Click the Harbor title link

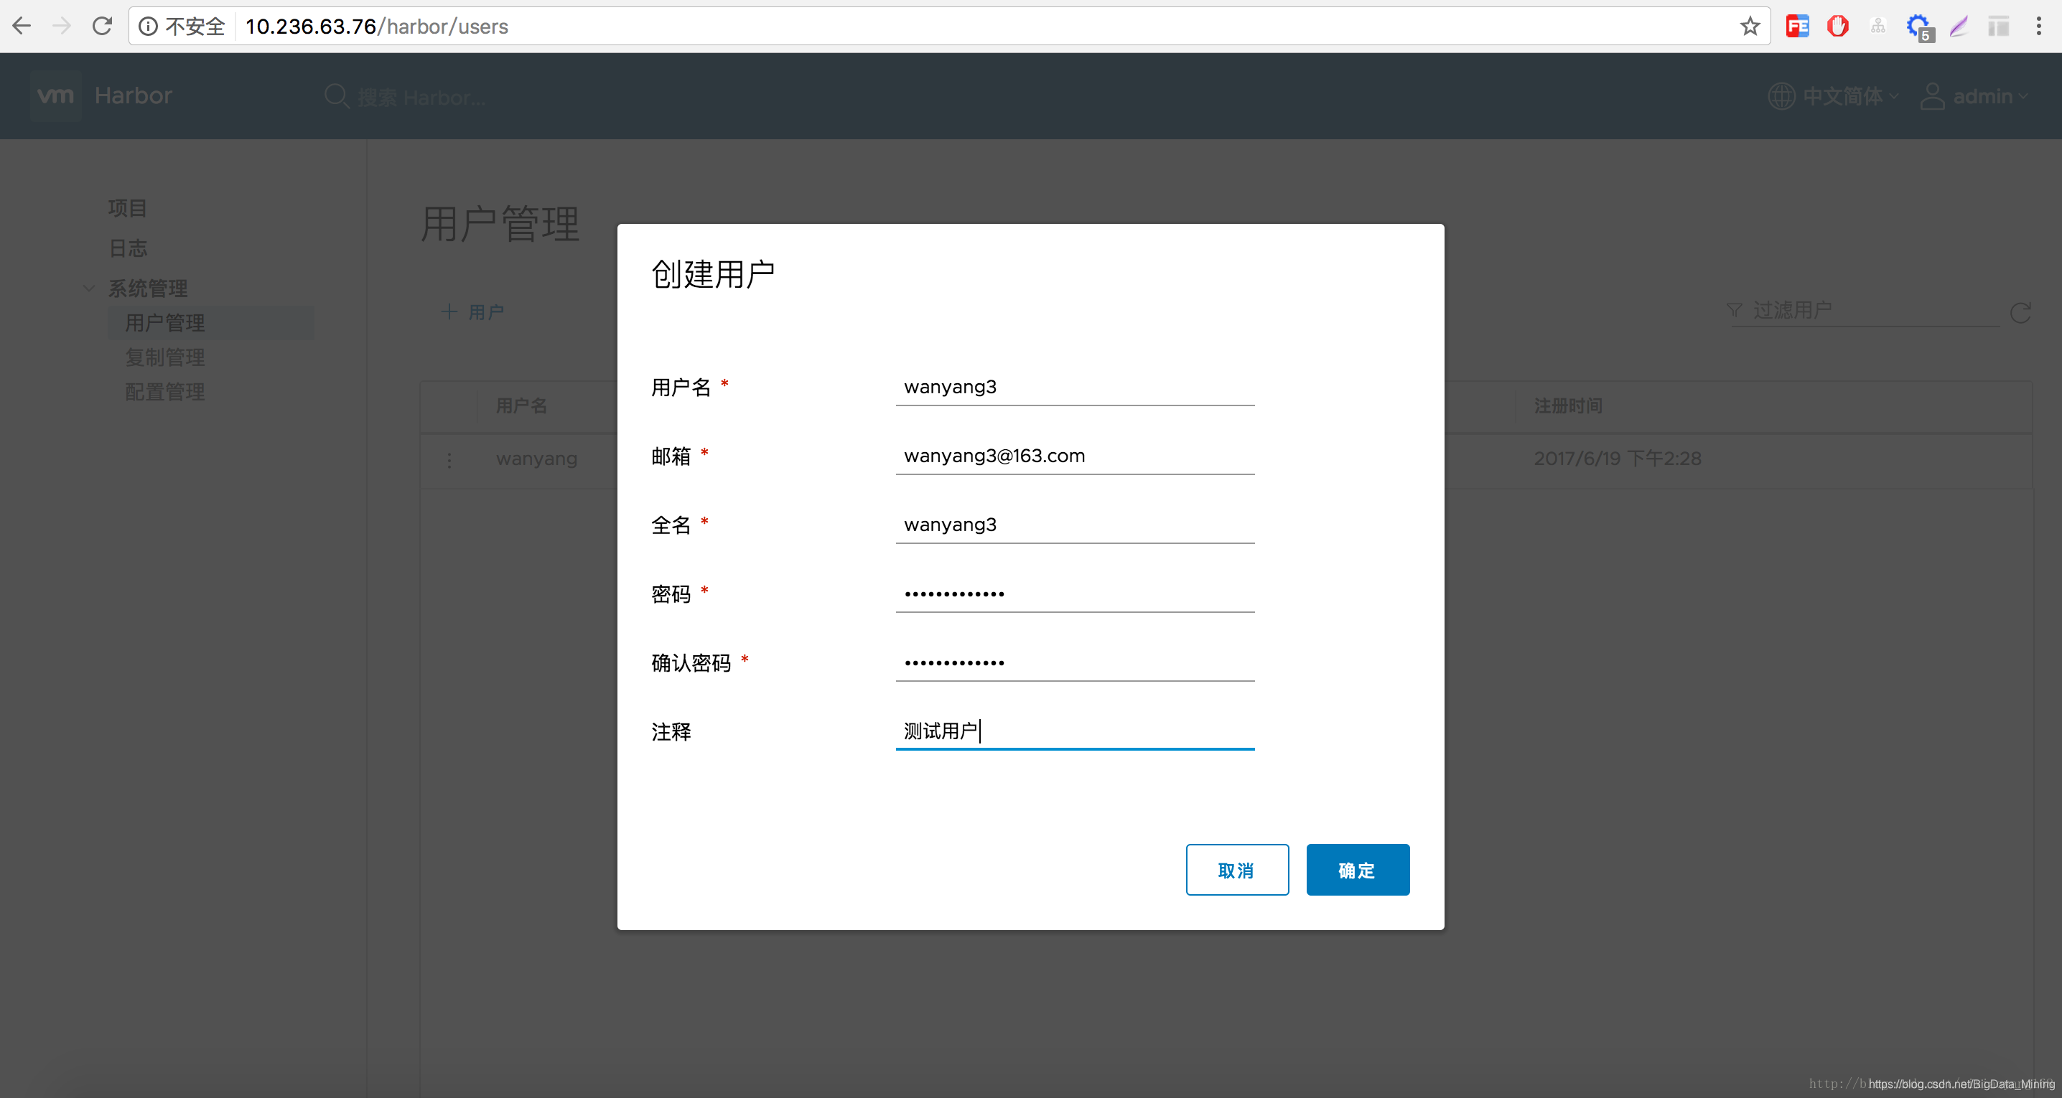(x=133, y=95)
